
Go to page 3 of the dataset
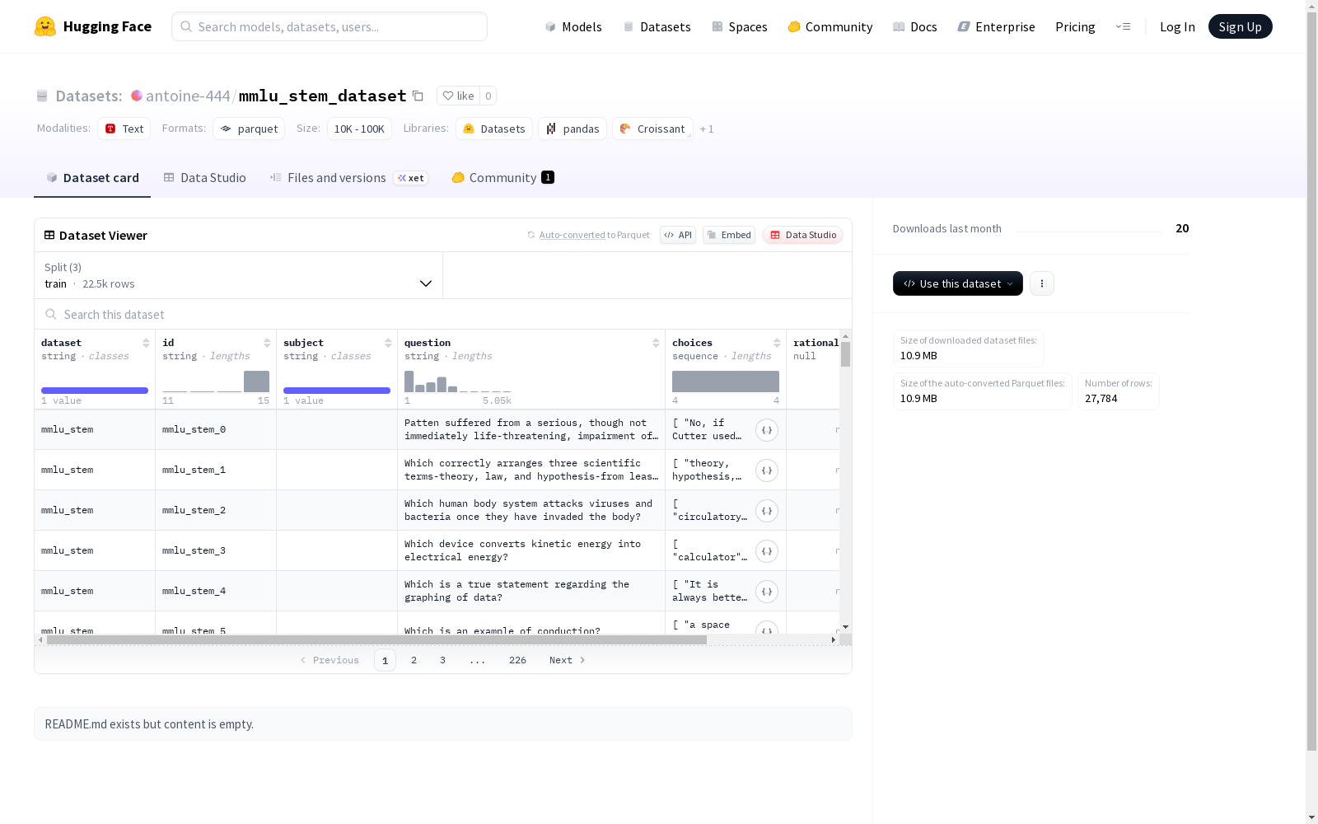tap(442, 660)
